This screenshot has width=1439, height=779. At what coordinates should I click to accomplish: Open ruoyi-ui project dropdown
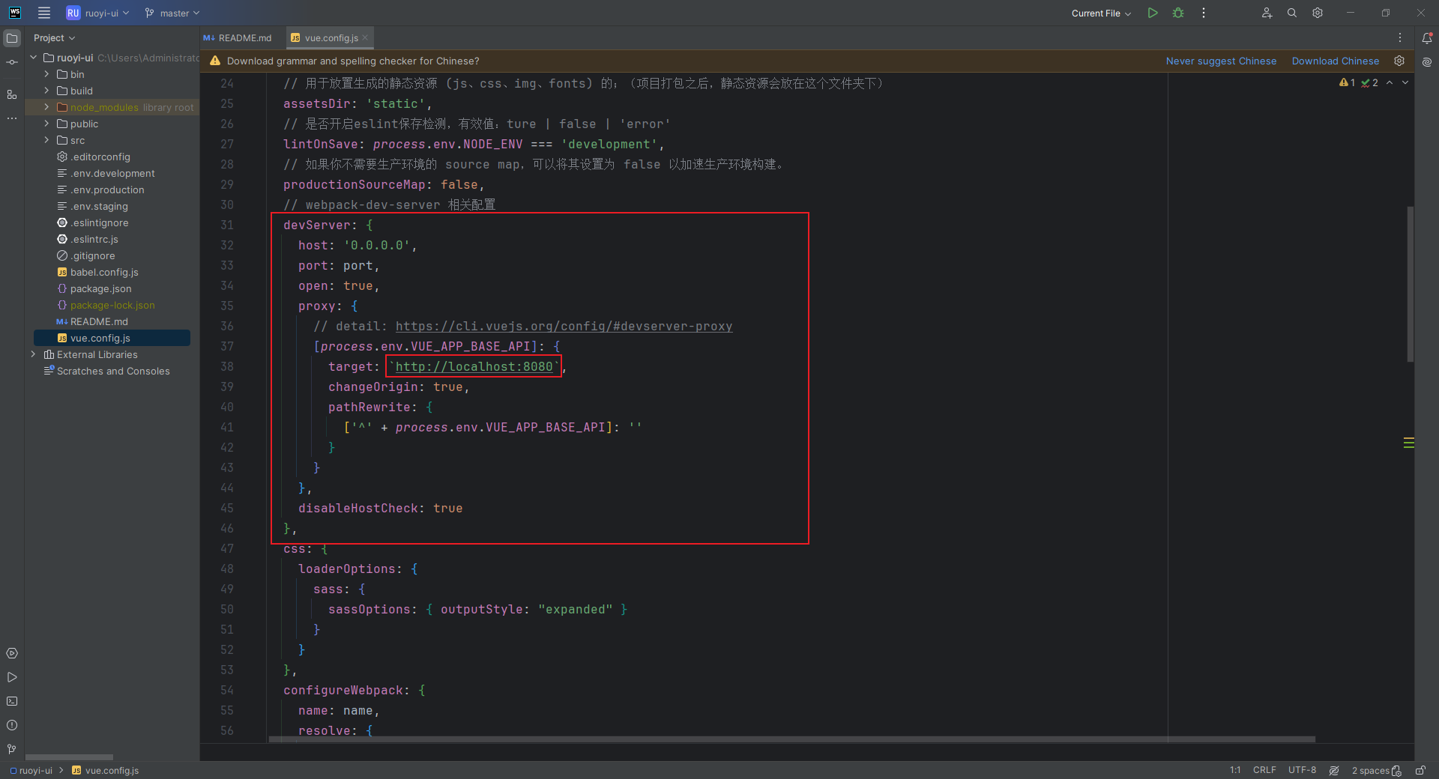coord(98,13)
